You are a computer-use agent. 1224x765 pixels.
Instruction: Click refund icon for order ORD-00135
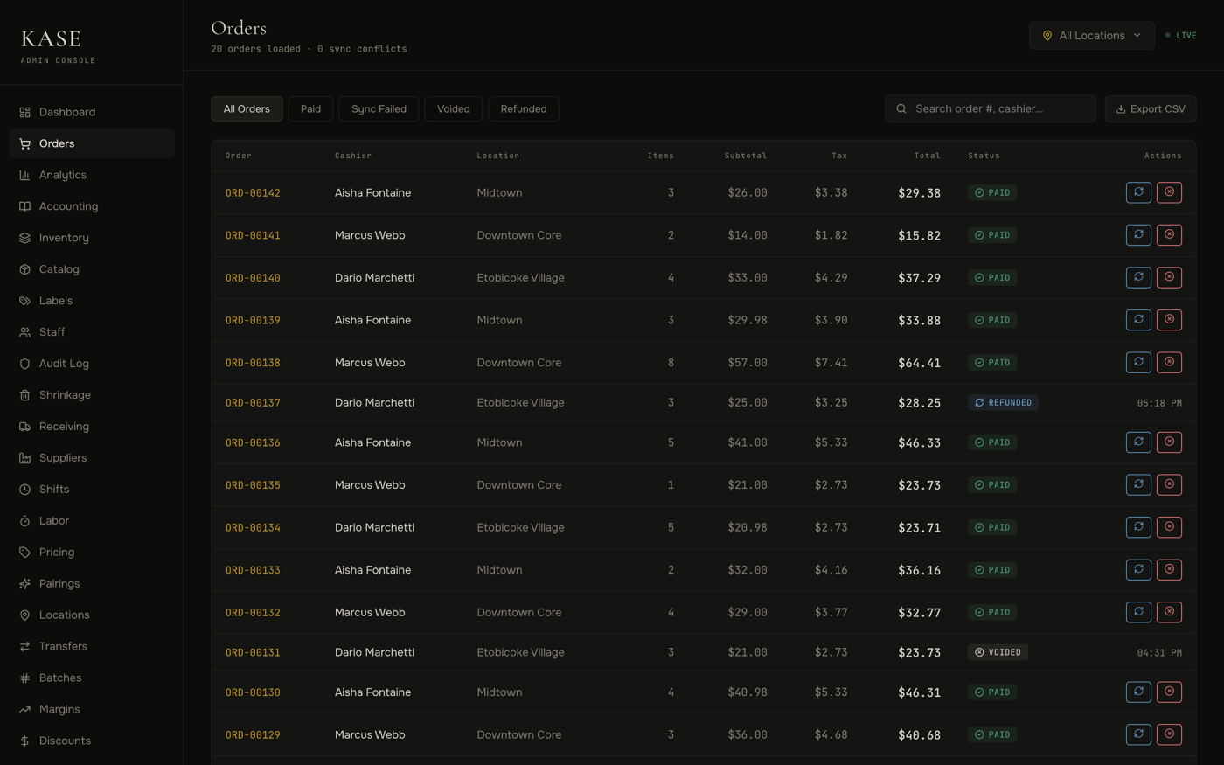pos(1138,484)
